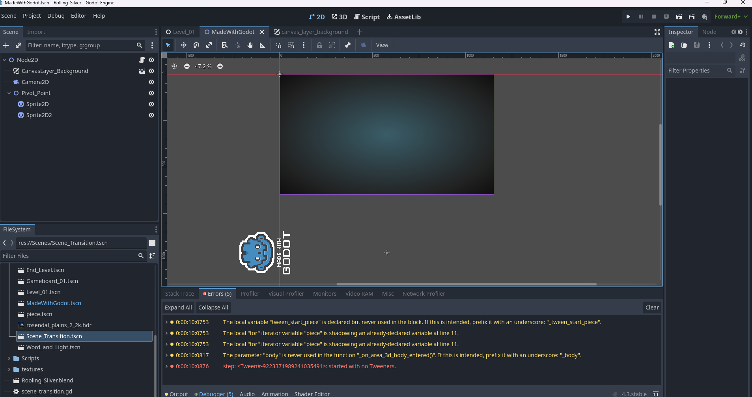Expand the textures folder
The image size is (752, 397).
(x=9, y=369)
